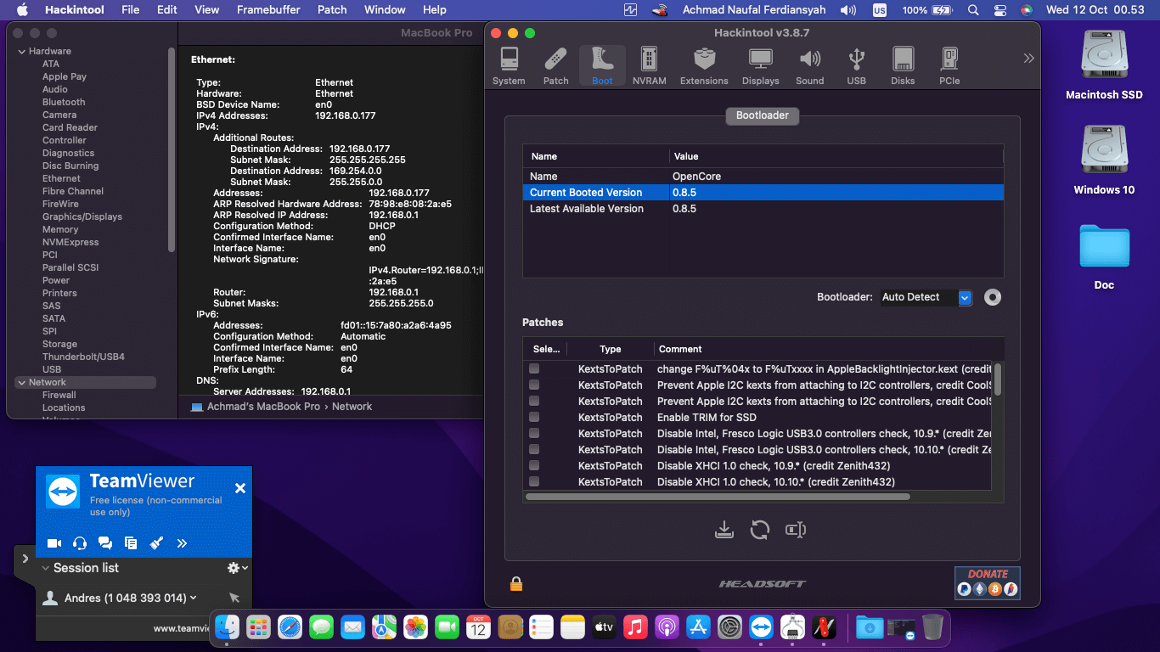The image size is (1160, 652).
Task: Click the refresh icon below the patches list
Action: coord(759,530)
